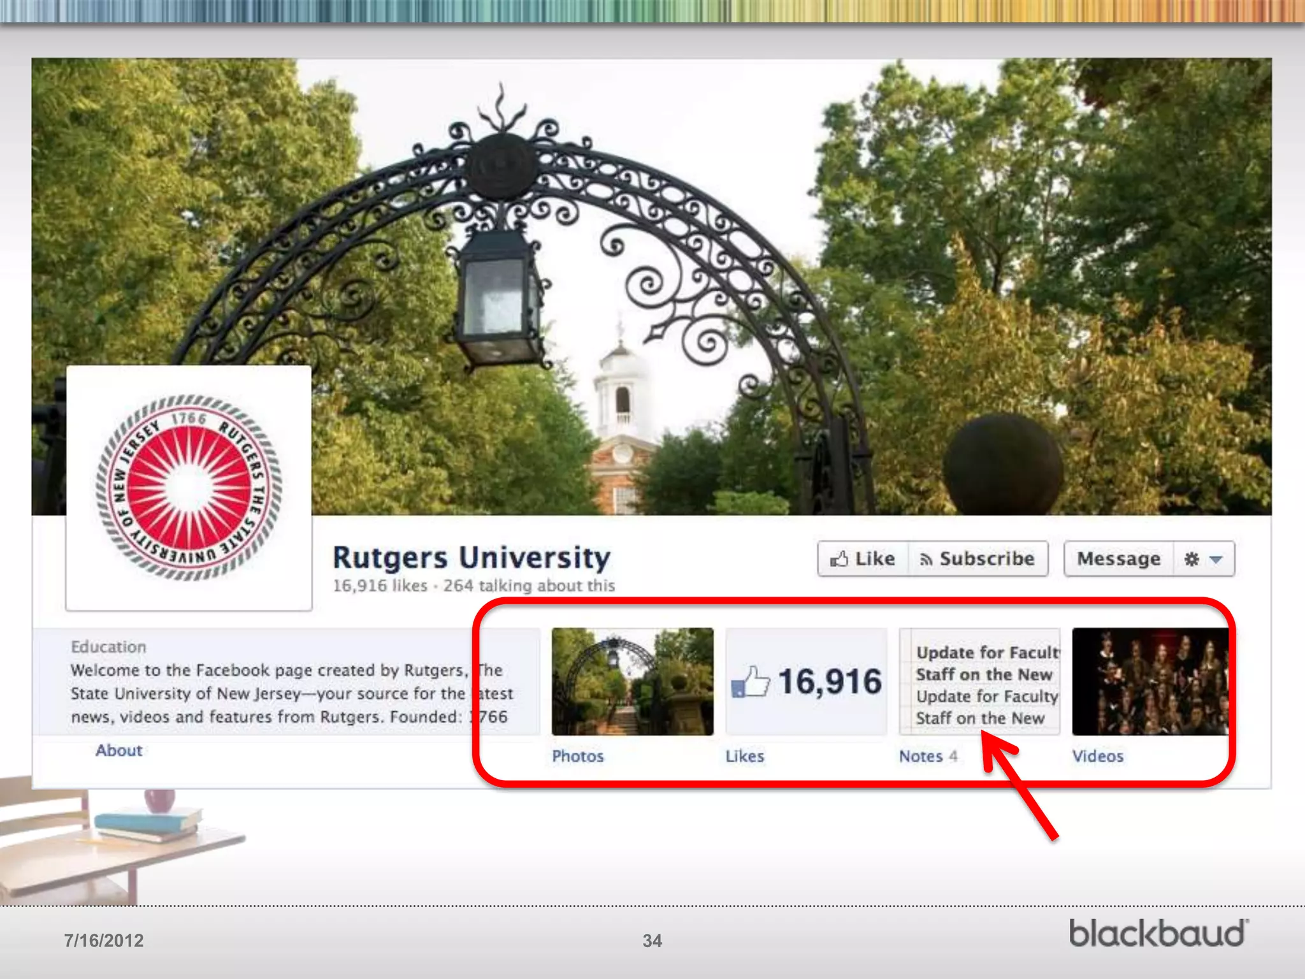Select the Likes label under the tile
The width and height of the screenshot is (1305, 979).
click(744, 756)
